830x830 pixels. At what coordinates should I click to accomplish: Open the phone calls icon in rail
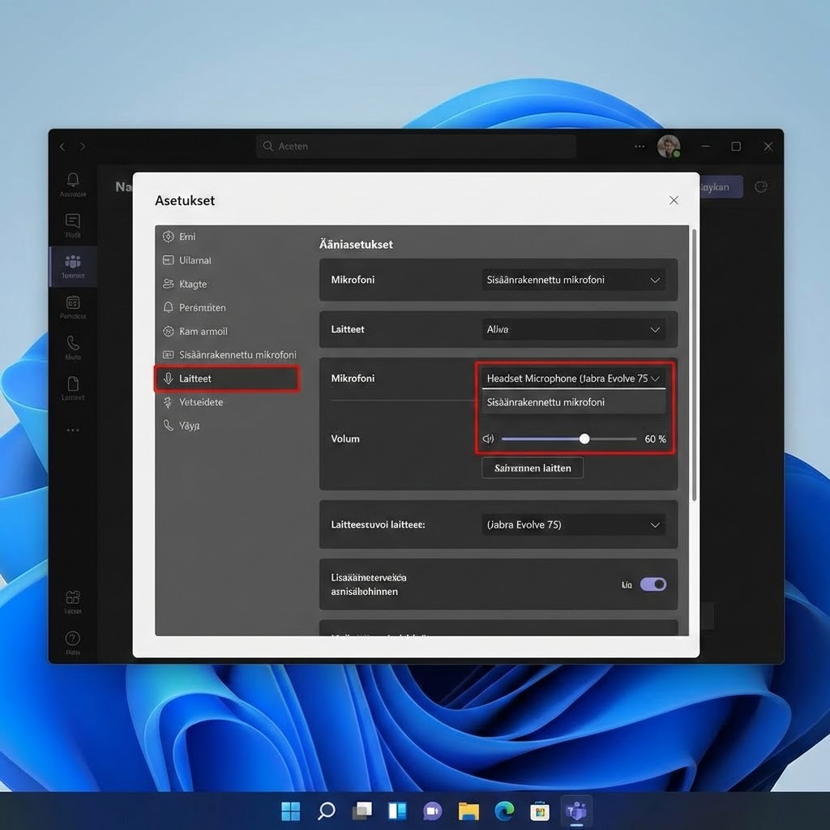73,344
